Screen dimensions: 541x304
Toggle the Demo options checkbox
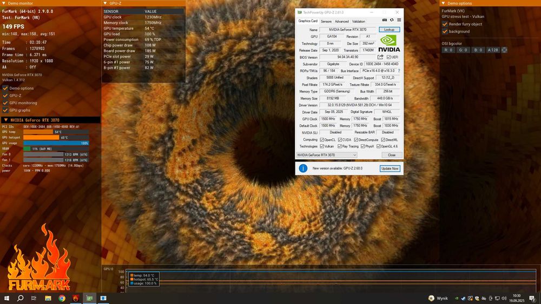point(5,88)
